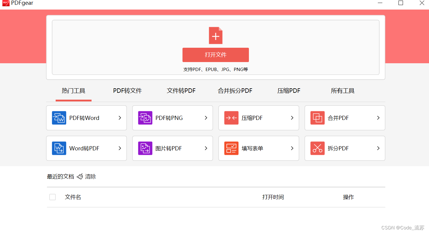Select the 图片转PDF card label
This screenshot has height=233, width=429.
click(x=169, y=148)
